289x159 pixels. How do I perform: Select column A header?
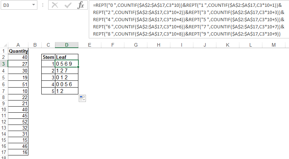(18, 45)
